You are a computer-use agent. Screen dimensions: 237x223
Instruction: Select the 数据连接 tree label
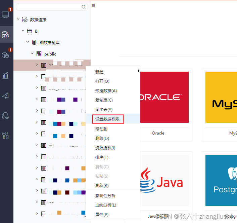click(x=38, y=20)
